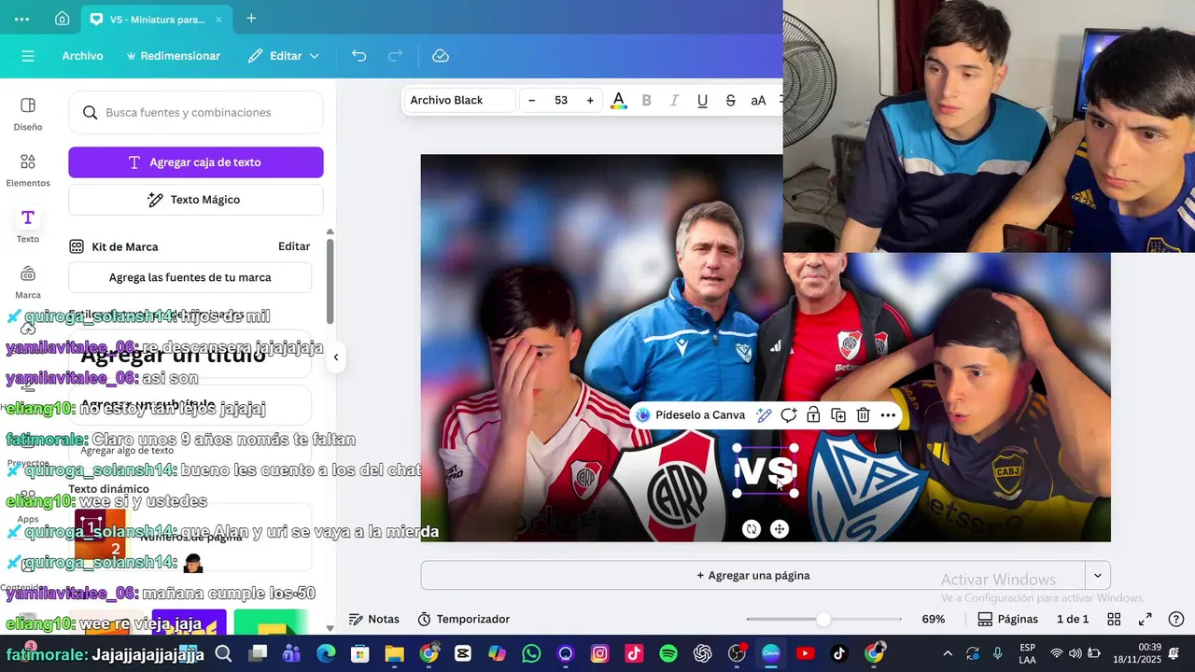Add a comment to the VS text
Viewport: 1195px width, 672px height.
point(789,415)
